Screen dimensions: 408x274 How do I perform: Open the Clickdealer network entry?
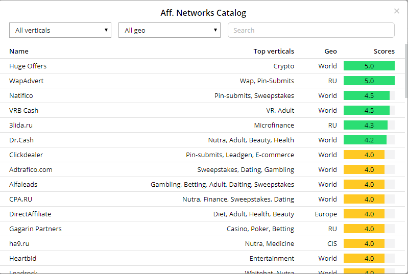26,155
